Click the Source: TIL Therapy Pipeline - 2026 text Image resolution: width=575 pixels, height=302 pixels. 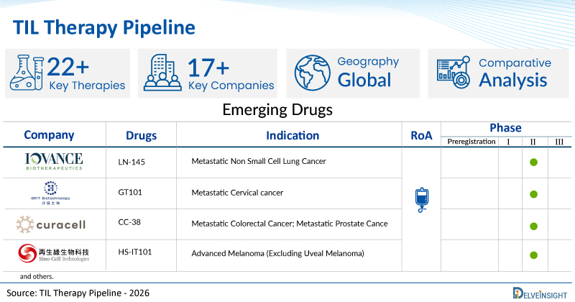[x=78, y=293]
